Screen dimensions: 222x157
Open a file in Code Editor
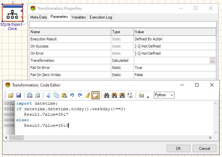pos(11,95)
